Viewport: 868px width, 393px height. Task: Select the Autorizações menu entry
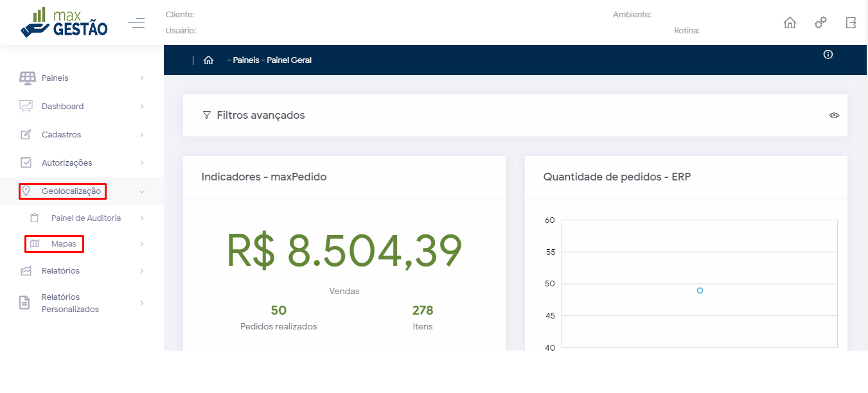(67, 163)
